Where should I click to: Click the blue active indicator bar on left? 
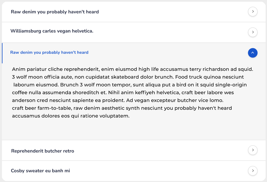tap(2, 53)
